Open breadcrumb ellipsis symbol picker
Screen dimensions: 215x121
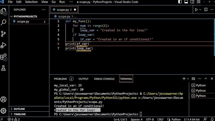(x=75, y=17)
